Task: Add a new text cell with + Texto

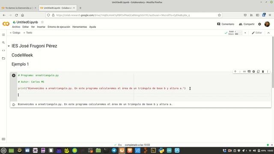Action: 28,33
